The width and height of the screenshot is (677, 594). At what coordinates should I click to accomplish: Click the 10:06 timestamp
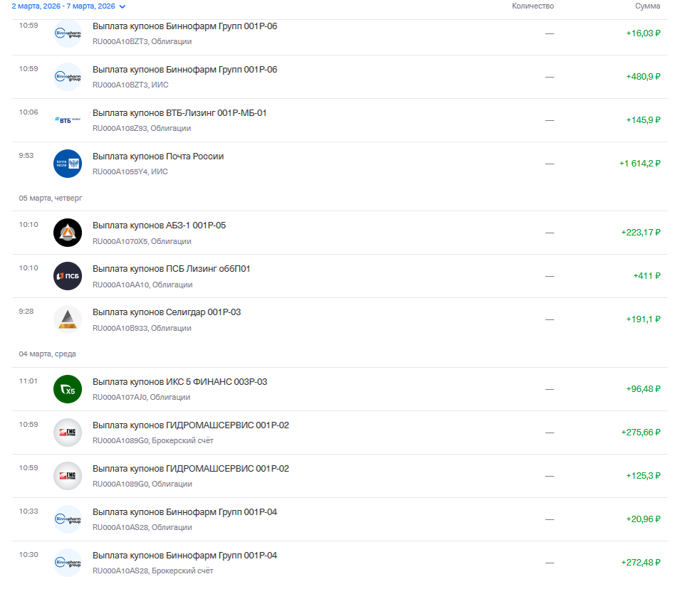click(x=28, y=112)
